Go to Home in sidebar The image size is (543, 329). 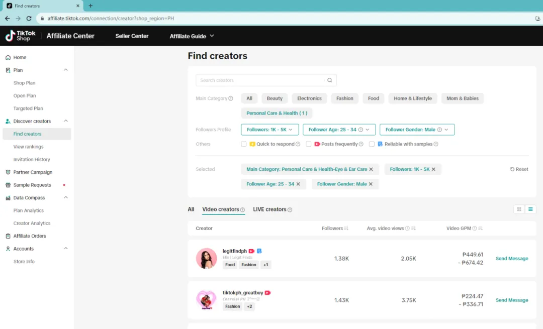tap(20, 57)
